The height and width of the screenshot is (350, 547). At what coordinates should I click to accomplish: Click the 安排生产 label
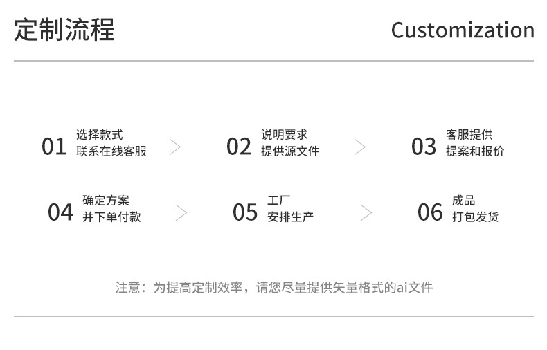(290, 217)
